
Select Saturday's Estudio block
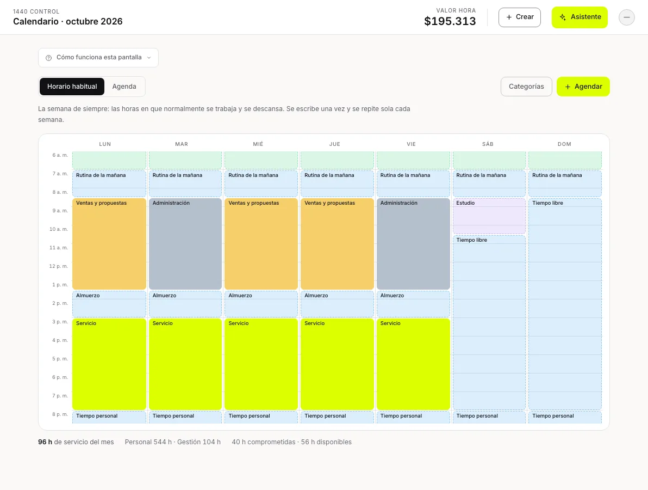[489, 216]
